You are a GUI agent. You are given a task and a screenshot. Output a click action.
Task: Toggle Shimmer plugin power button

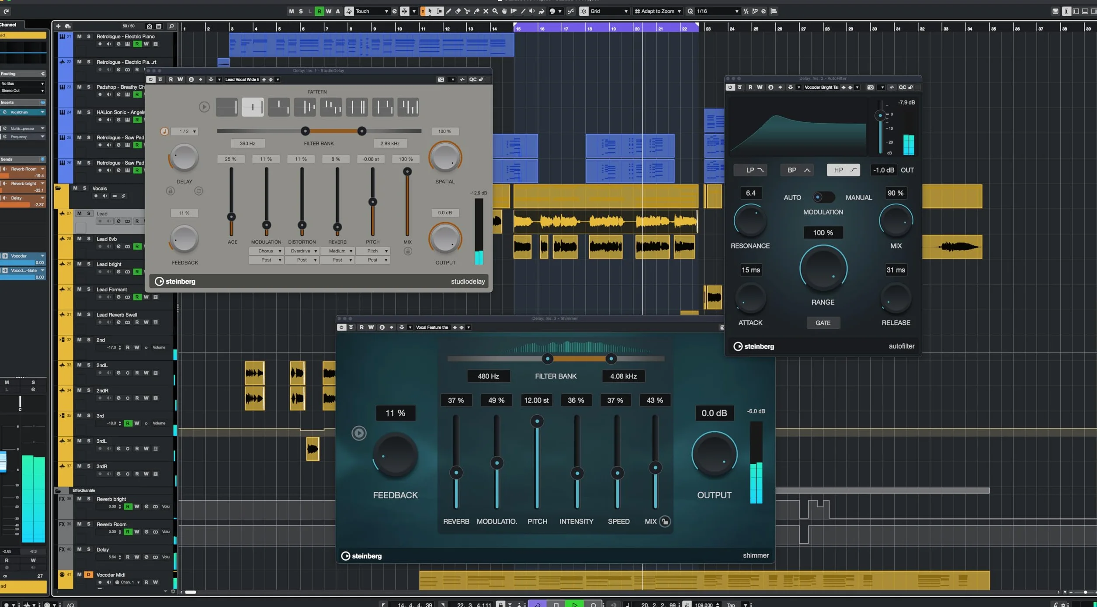(341, 328)
